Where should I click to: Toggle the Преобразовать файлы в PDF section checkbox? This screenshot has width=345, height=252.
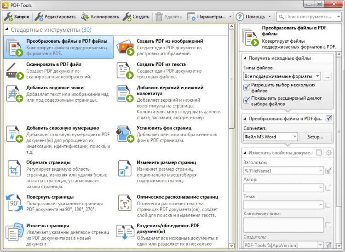pos(329,118)
